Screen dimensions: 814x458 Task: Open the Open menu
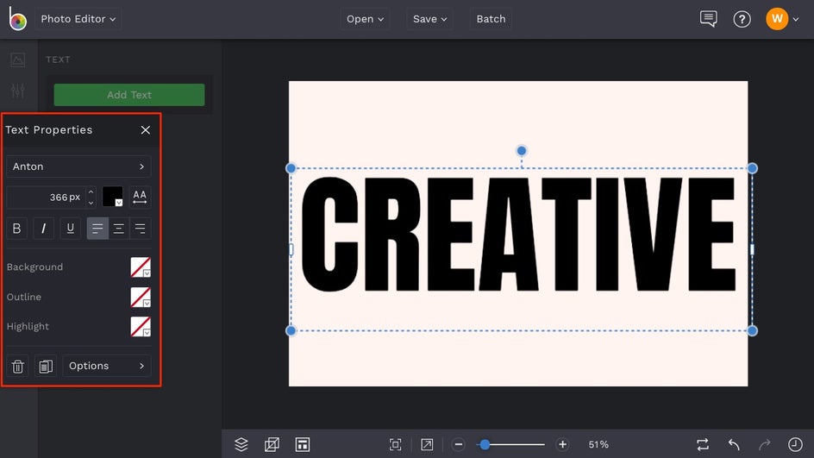365,19
